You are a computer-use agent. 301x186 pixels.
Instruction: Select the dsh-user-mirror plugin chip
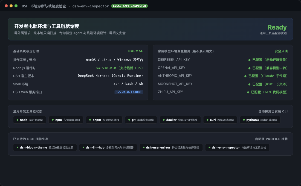tap(171, 147)
